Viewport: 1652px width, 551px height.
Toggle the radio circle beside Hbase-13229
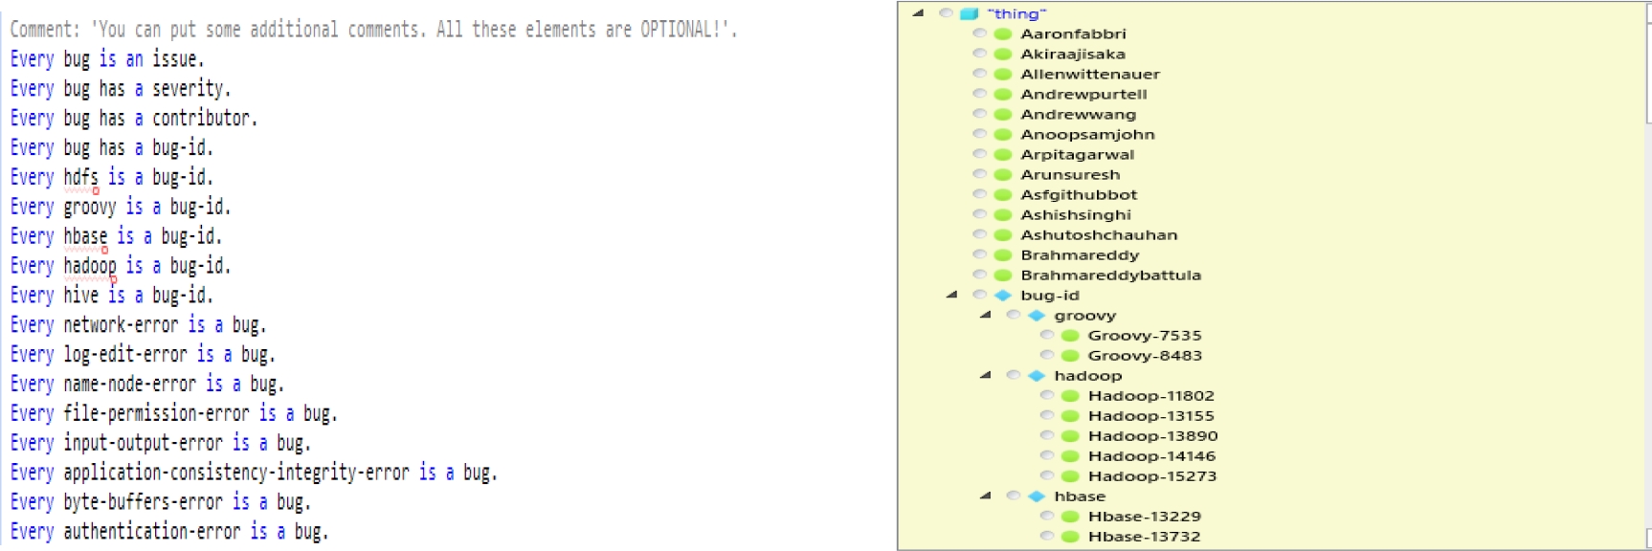[x=1047, y=517]
